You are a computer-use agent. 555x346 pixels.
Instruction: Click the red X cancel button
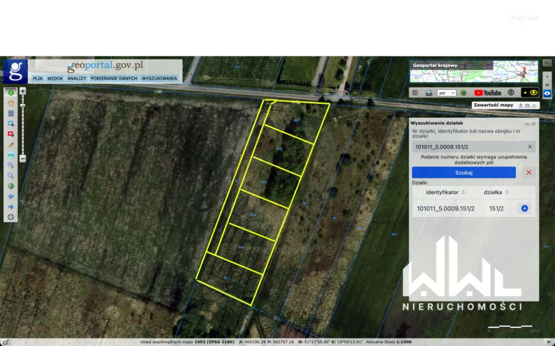coord(528,172)
